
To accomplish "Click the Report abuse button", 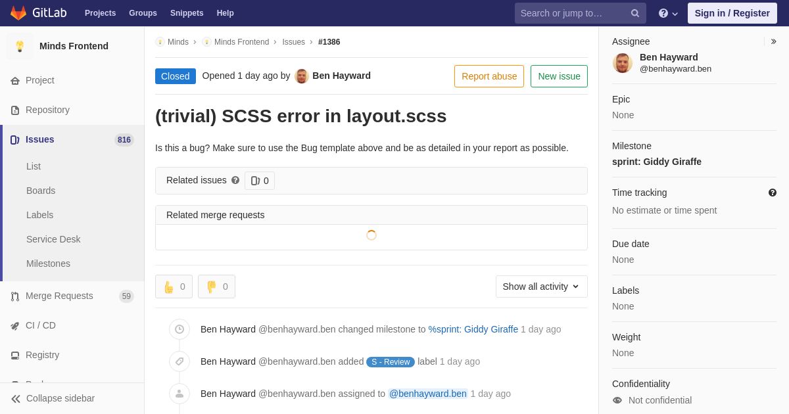I will click(489, 76).
